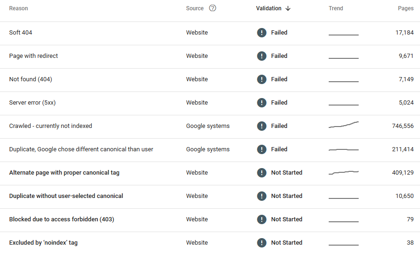The width and height of the screenshot is (420, 254).
Task: Click Not Started icon for 403 forbidden row
Action: pyautogui.click(x=261, y=219)
